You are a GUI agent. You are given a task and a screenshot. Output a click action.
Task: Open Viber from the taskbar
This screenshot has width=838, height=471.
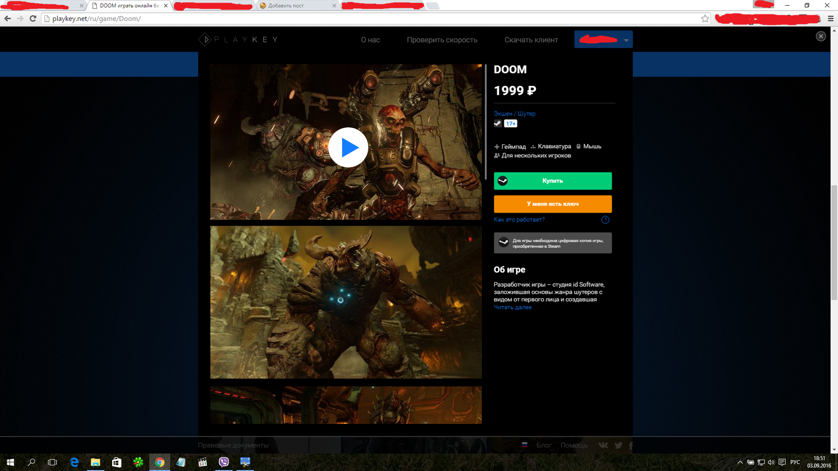point(224,462)
